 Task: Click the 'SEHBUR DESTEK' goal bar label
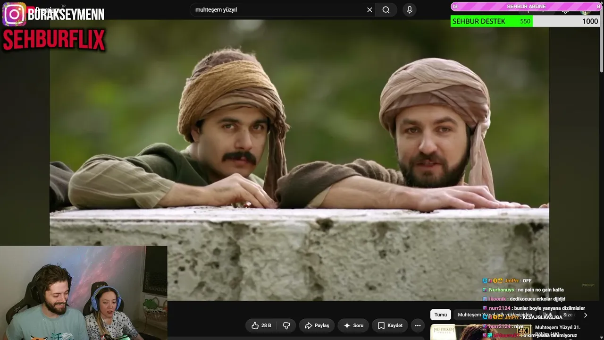pos(478,21)
